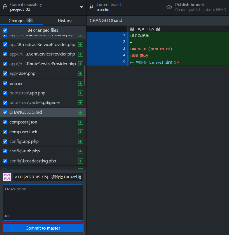229x235 pixels.
Task: Uncheck bootstrap\cache\.gitignore checkbox
Action: pos(5,103)
